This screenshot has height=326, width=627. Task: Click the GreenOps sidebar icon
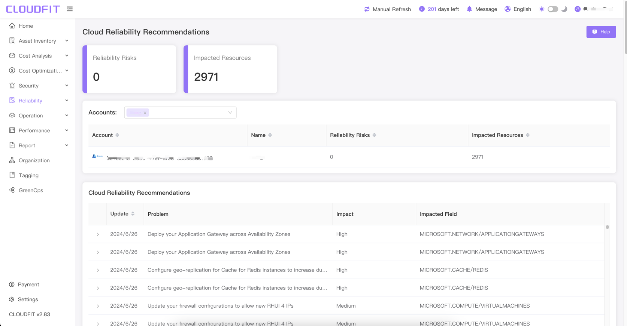(12, 190)
